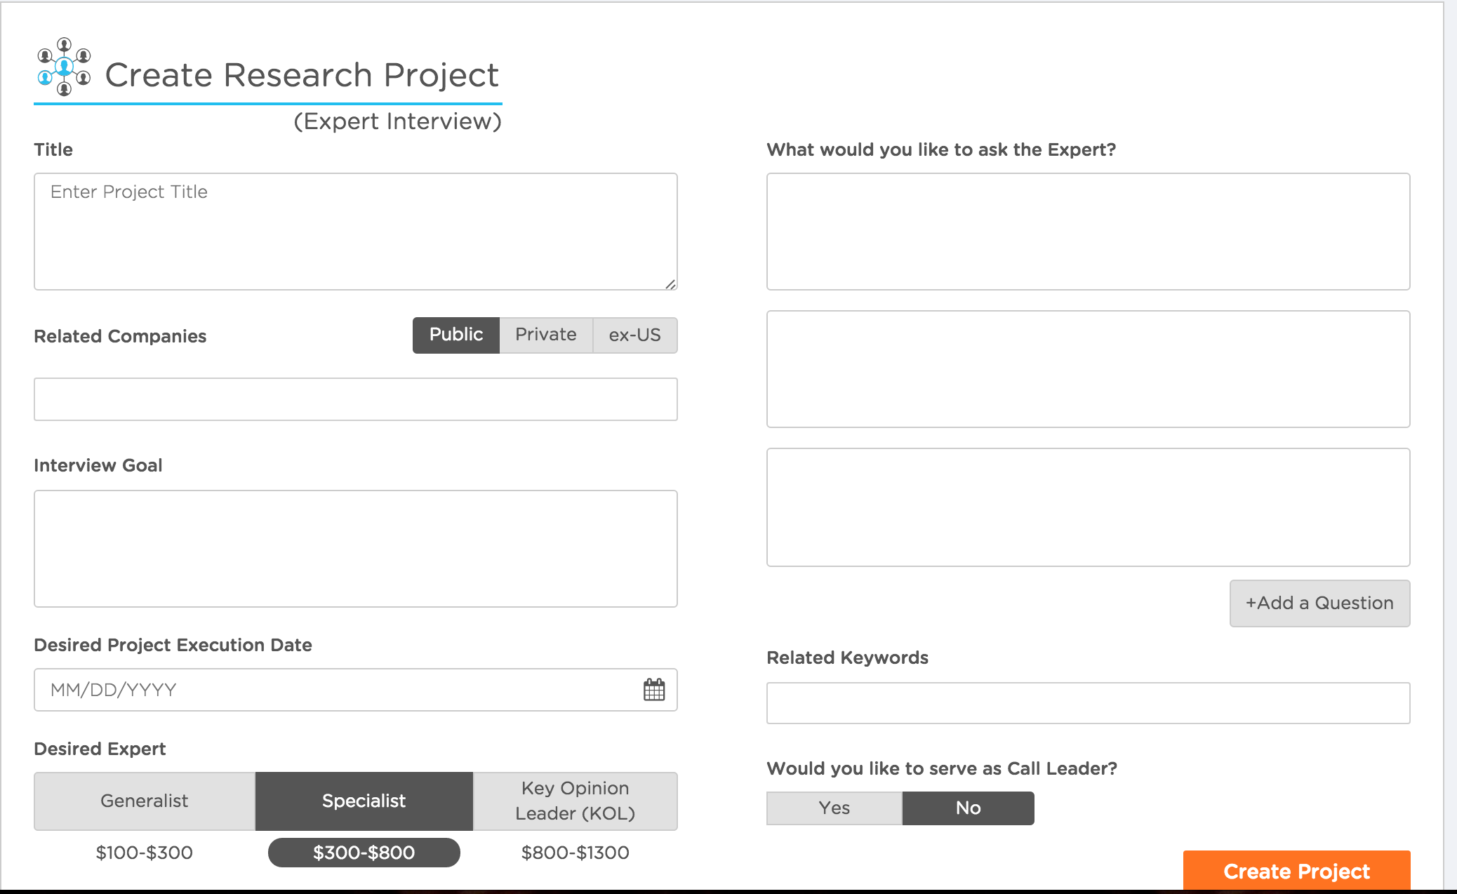Enable Yes for serving as Call Leader
Screen dimensions: 1457x894
pos(834,808)
